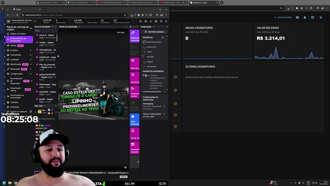Image resolution: width=330 pixels, height=186 pixels.
Task: Open the Twitch hamburger menu
Action: coord(9,21)
